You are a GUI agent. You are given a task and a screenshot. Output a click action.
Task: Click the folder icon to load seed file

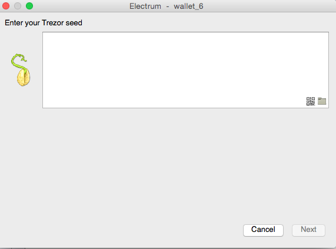(x=322, y=101)
